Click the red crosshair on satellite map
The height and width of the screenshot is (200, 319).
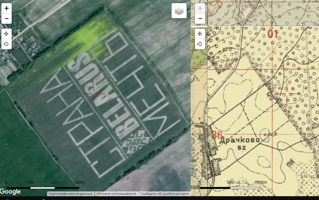pyautogui.click(x=94, y=94)
